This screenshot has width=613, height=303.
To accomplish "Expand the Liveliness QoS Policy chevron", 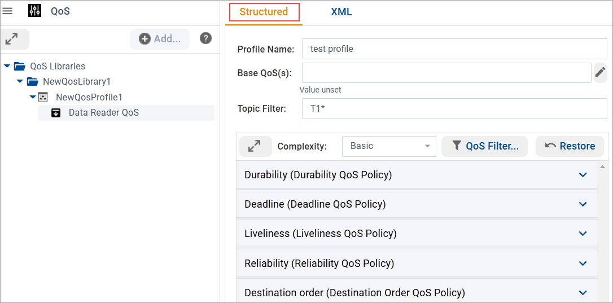I will 583,234.
